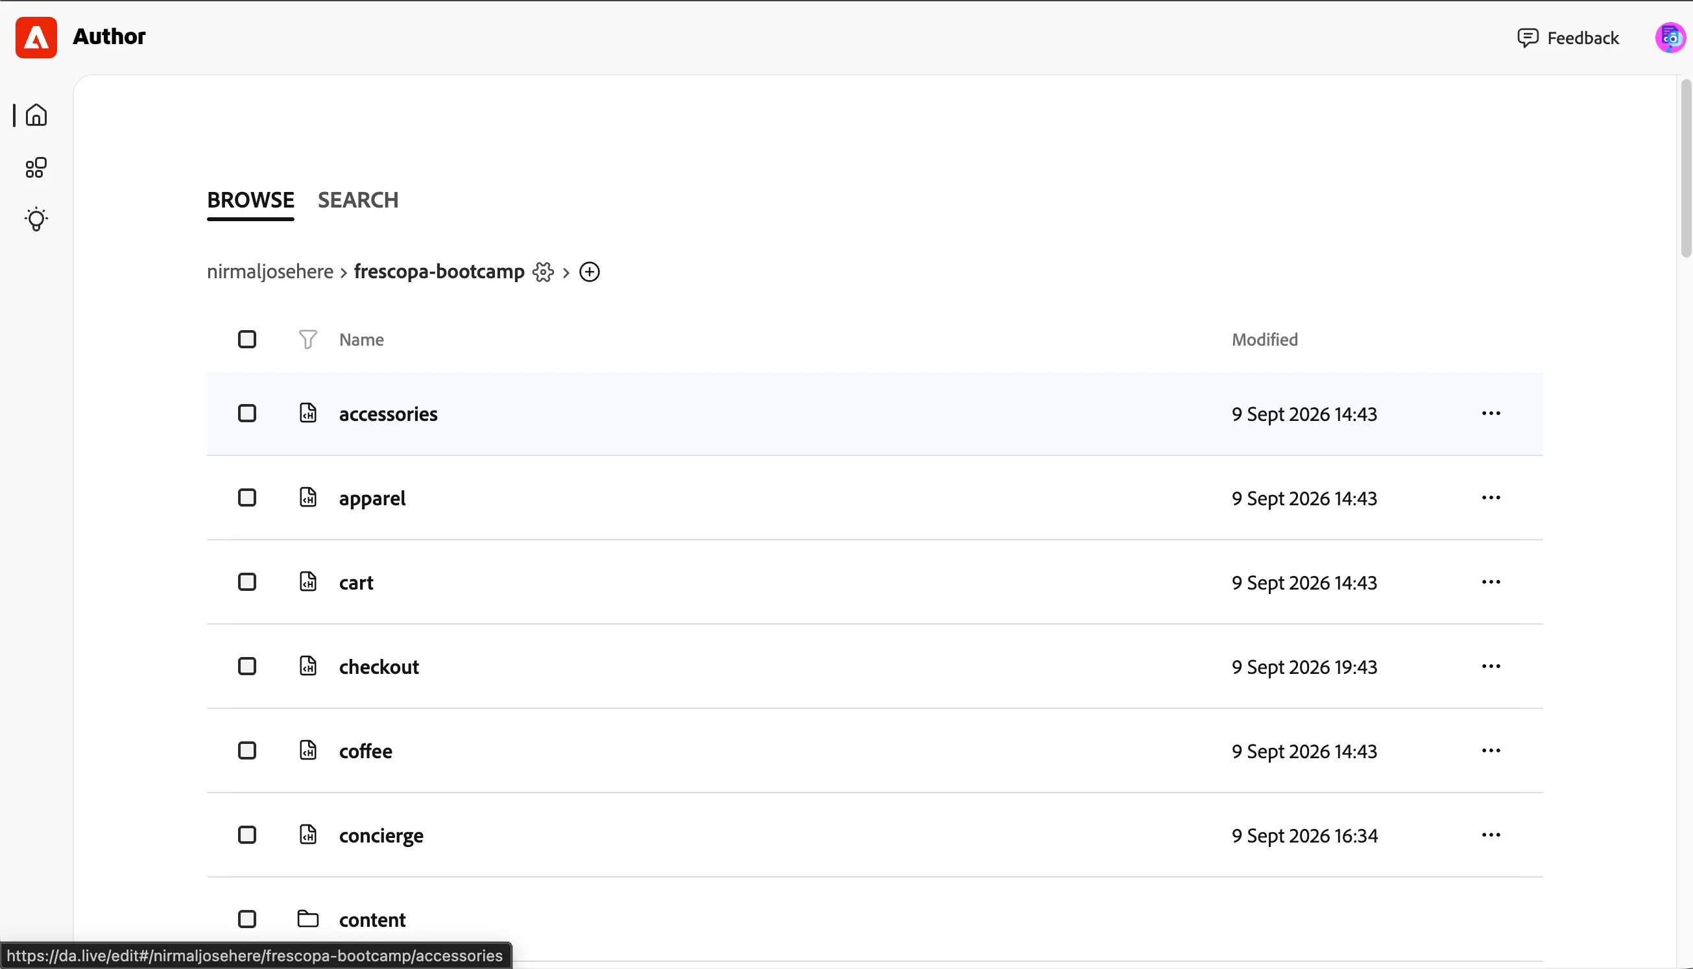Open the Apps sidebar icon

tap(36, 168)
